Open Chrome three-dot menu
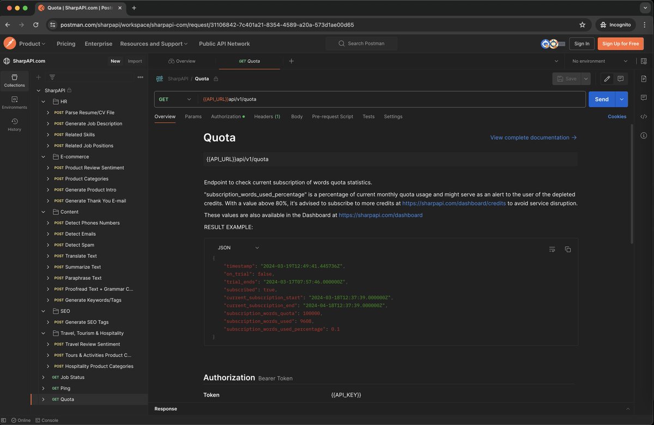Image resolution: width=654 pixels, height=425 pixels. pyautogui.click(x=644, y=25)
